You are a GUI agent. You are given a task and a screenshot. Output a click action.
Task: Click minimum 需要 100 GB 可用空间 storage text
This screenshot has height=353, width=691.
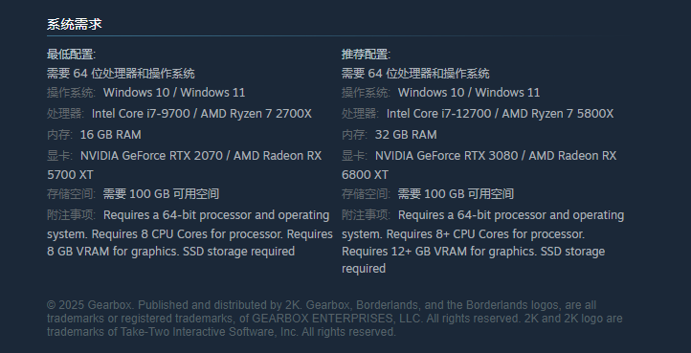tap(161, 194)
